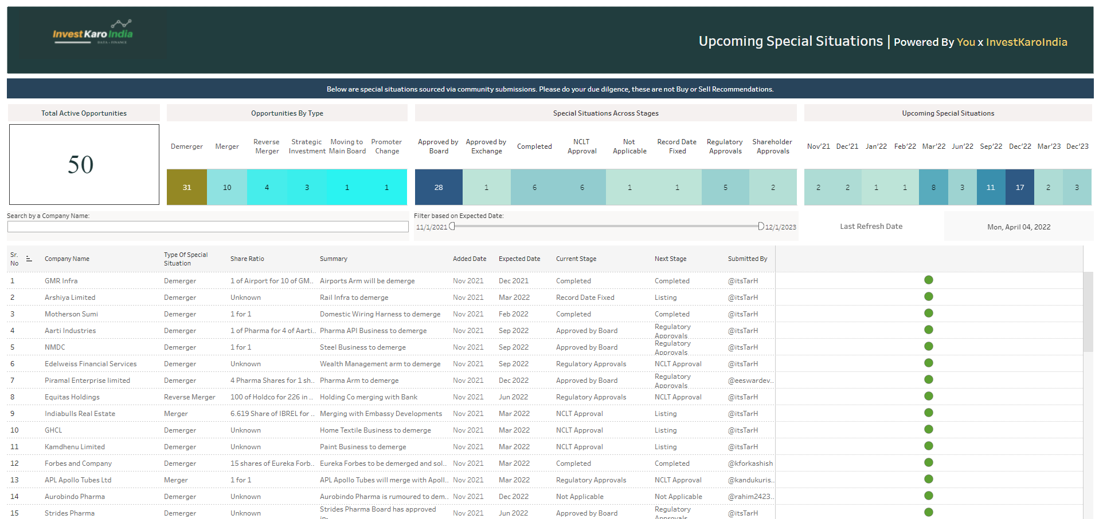Click the company name 'Aarti Industries'

(71, 331)
